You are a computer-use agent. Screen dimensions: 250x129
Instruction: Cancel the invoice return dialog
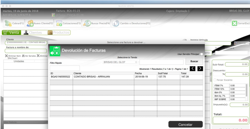[x=186, y=124]
